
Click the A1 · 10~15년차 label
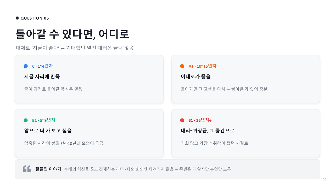203,66
